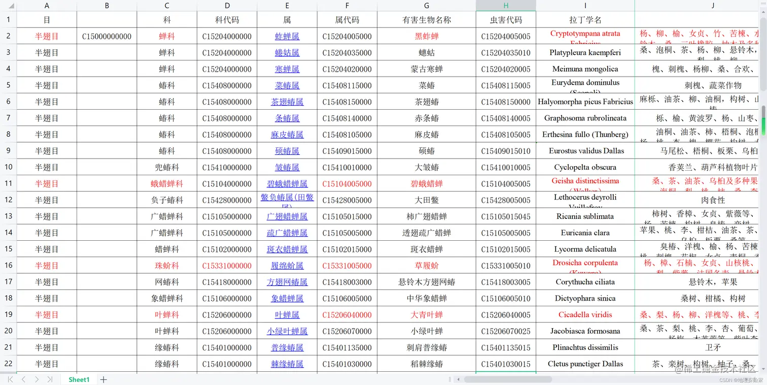
Task: Open the 方翅网蝽属 hyperlink
Action: point(287,282)
